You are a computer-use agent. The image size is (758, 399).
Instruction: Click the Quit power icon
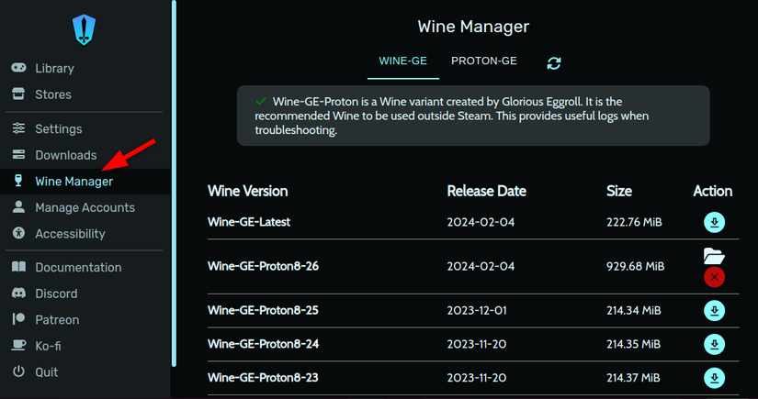pos(18,371)
